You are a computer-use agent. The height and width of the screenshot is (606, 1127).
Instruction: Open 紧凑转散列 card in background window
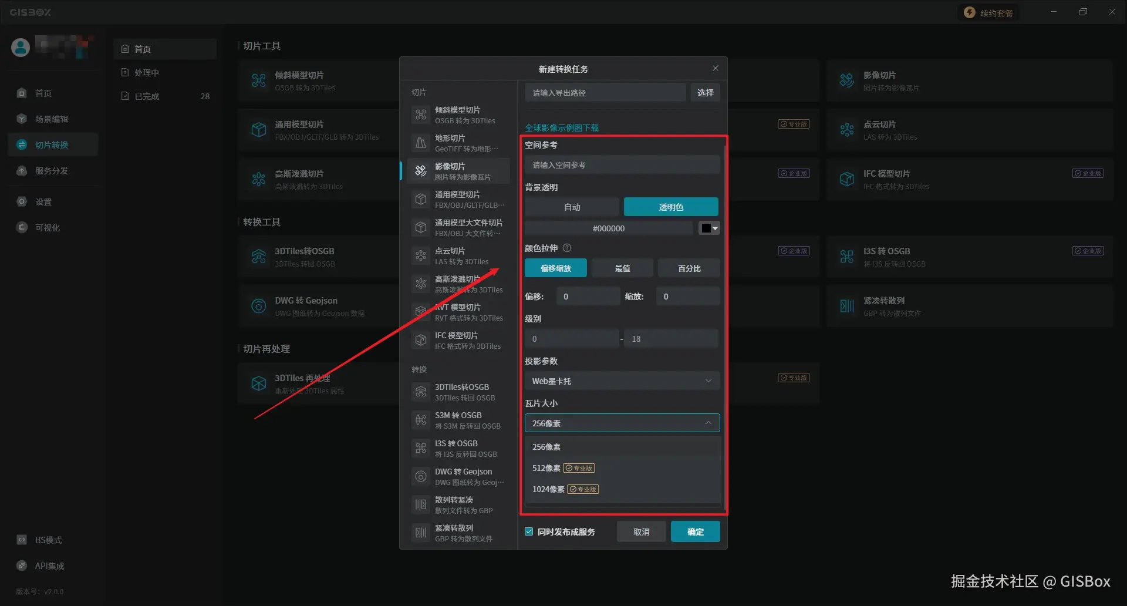coord(970,307)
